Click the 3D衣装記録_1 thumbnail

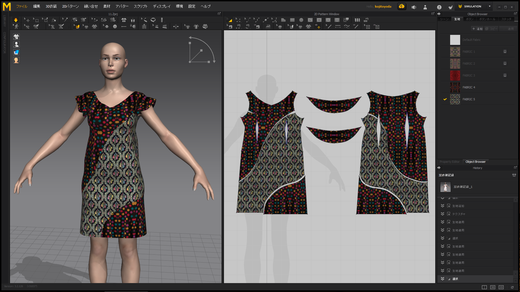pos(446,187)
